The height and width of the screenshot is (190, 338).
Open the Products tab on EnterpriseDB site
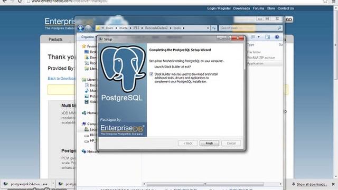click(x=55, y=40)
